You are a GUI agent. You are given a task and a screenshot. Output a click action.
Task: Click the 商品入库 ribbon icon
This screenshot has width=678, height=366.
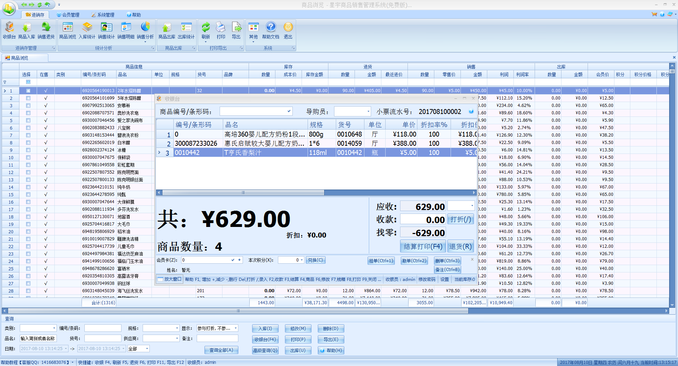(x=26, y=30)
